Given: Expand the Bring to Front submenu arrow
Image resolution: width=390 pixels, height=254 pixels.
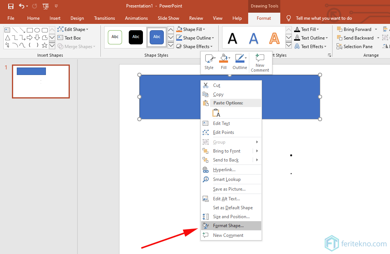Looking at the screenshot, I should [x=257, y=151].
